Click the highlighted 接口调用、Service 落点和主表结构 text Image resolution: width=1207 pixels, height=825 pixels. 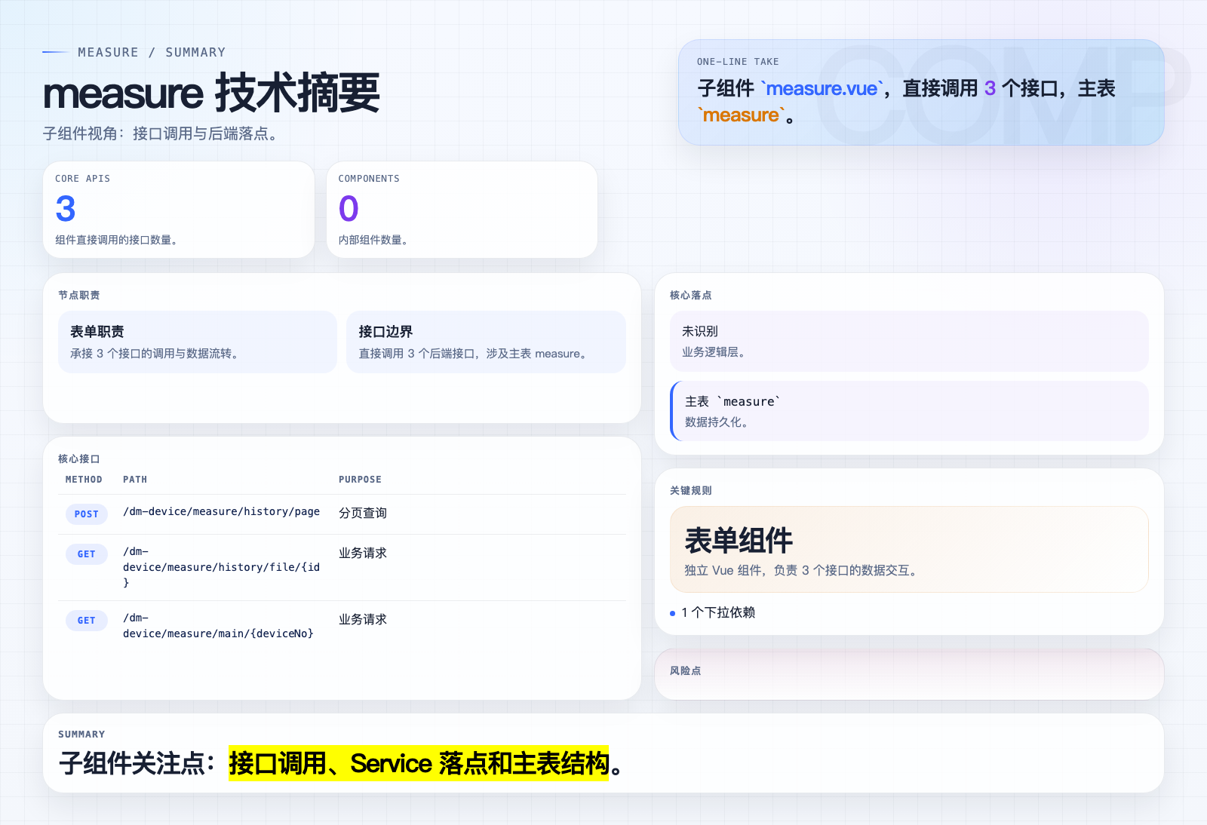pos(419,763)
